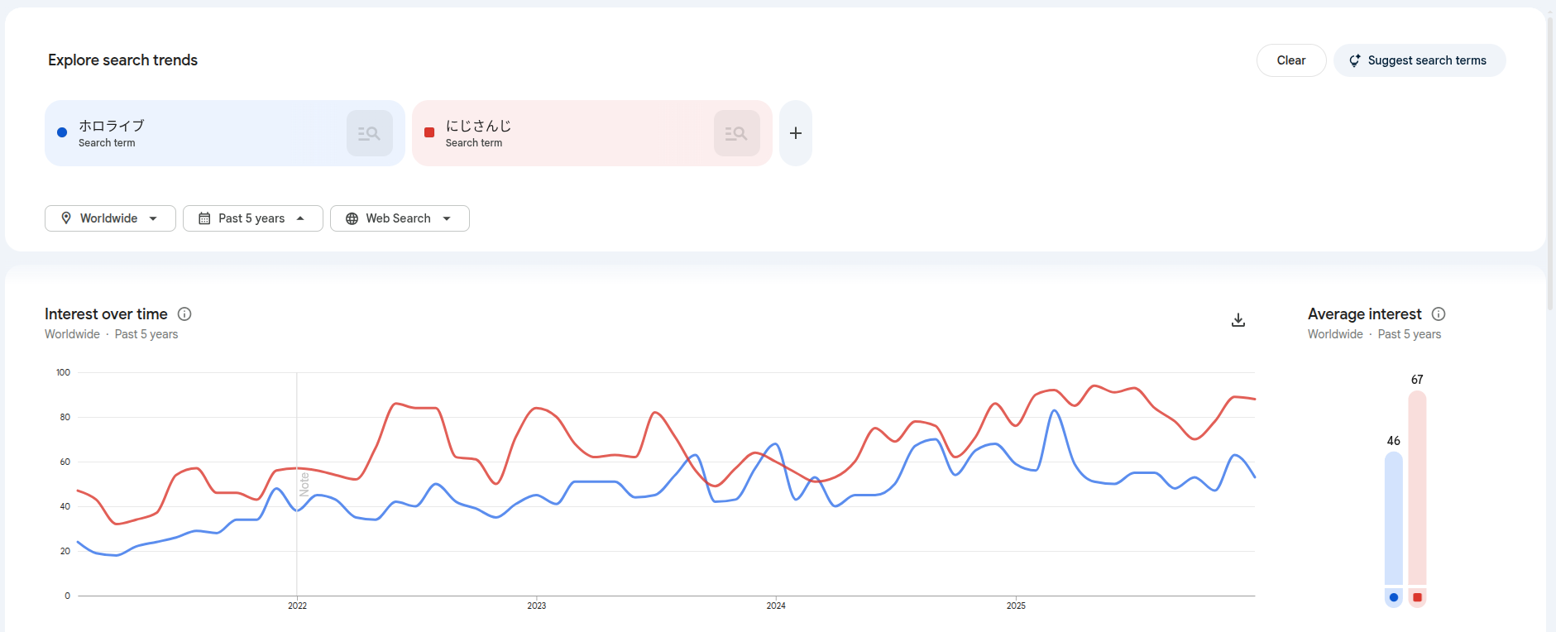Click the Average interest heading
Screen dimensions: 1556x632
tap(1365, 314)
